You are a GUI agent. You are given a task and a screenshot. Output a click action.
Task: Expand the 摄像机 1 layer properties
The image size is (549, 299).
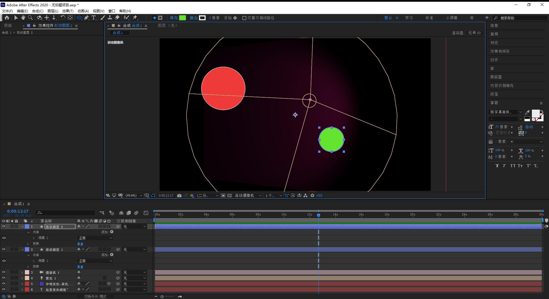tap(22, 272)
